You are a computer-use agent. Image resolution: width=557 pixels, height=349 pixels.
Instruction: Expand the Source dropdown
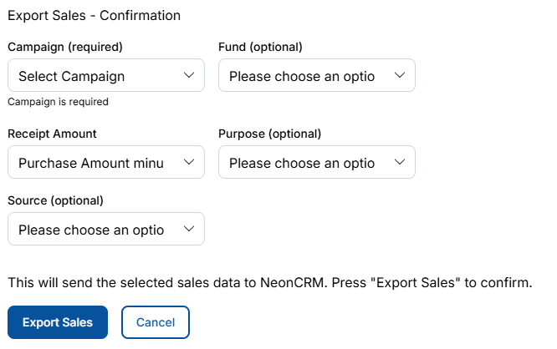(x=105, y=229)
